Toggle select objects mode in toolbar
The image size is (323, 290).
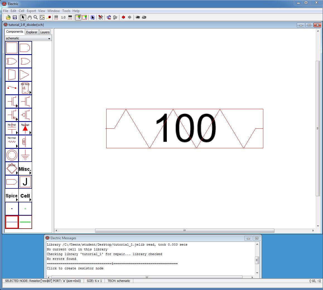[x=78, y=17]
